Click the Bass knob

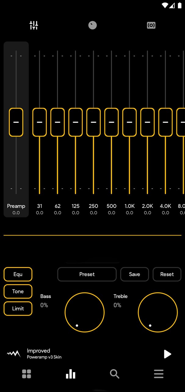tap(85, 312)
